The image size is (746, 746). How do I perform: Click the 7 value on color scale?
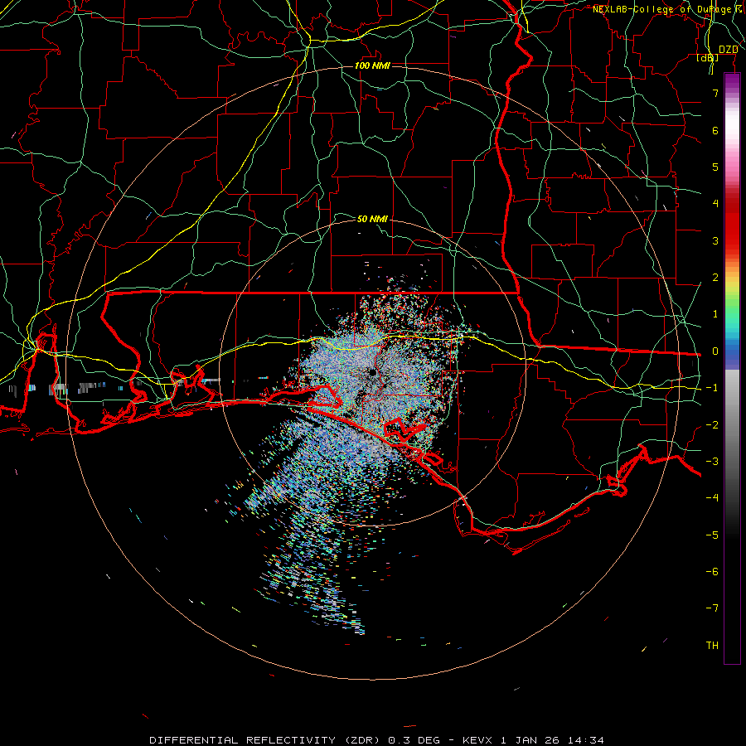715,93
